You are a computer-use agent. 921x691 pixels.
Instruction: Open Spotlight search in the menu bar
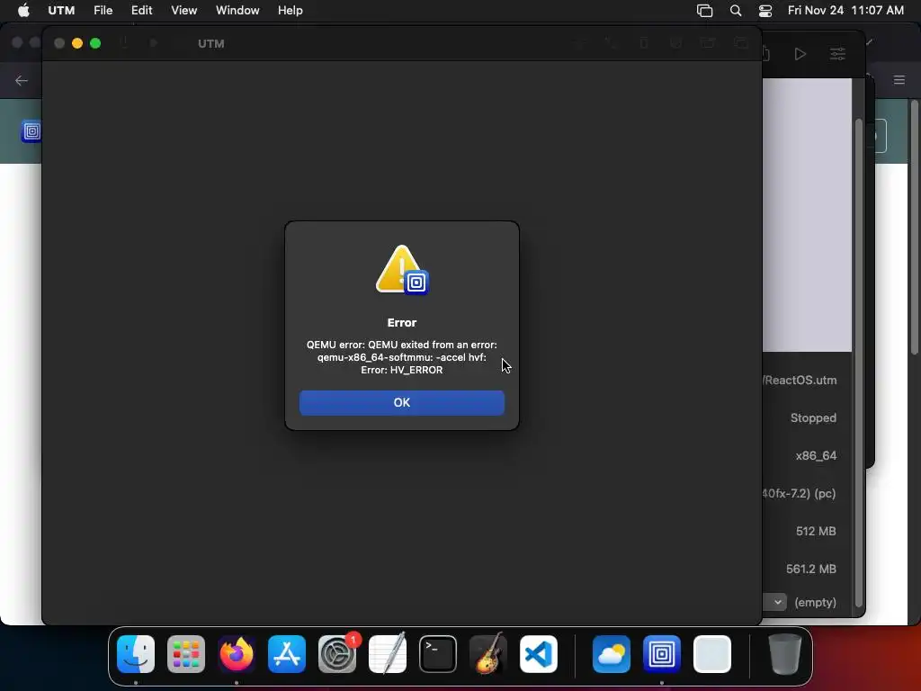click(x=736, y=11)
